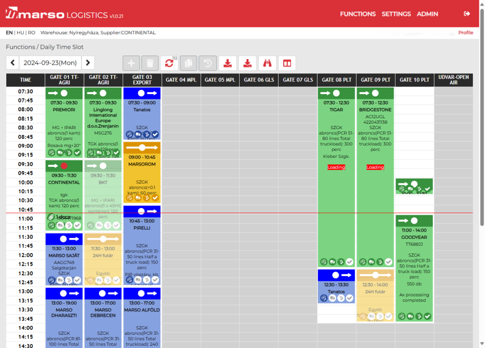This screenshot has height=348, width=485.
Task: Open the FUNCTIONS menu
Action: click(x=358, y=14)
